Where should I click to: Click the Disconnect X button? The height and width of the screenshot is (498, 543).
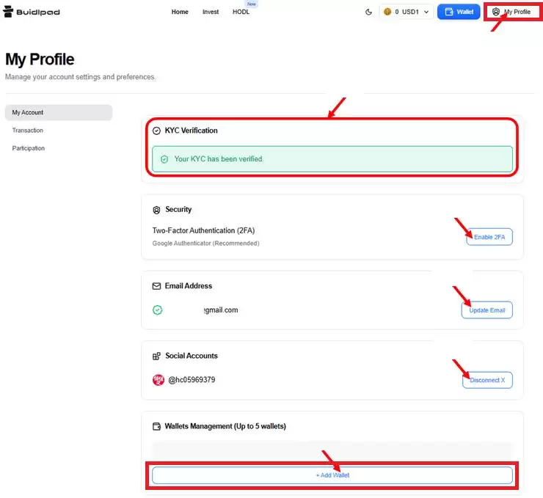click(x=487, y=380)
